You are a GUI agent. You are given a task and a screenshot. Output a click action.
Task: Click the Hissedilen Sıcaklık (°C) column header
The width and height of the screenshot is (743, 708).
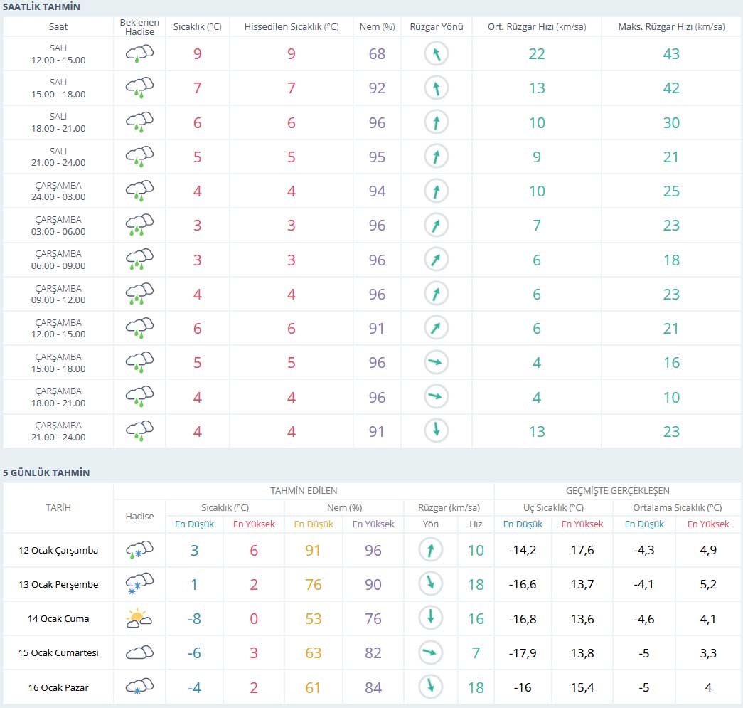click(x=292, y=27)
